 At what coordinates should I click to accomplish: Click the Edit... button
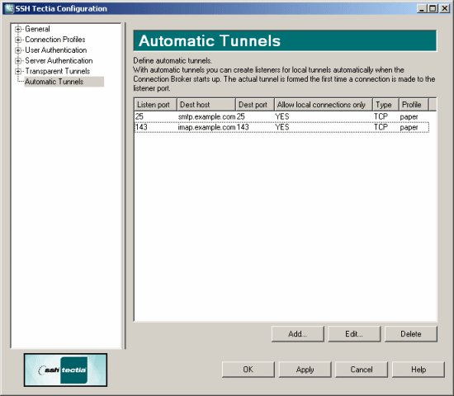point(354,334)
